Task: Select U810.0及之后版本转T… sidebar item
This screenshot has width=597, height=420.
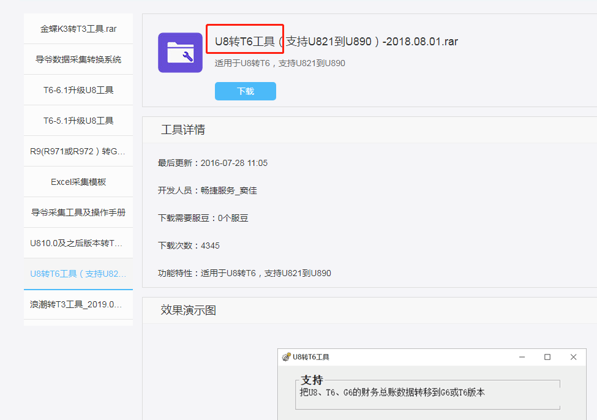Action: 78,243
